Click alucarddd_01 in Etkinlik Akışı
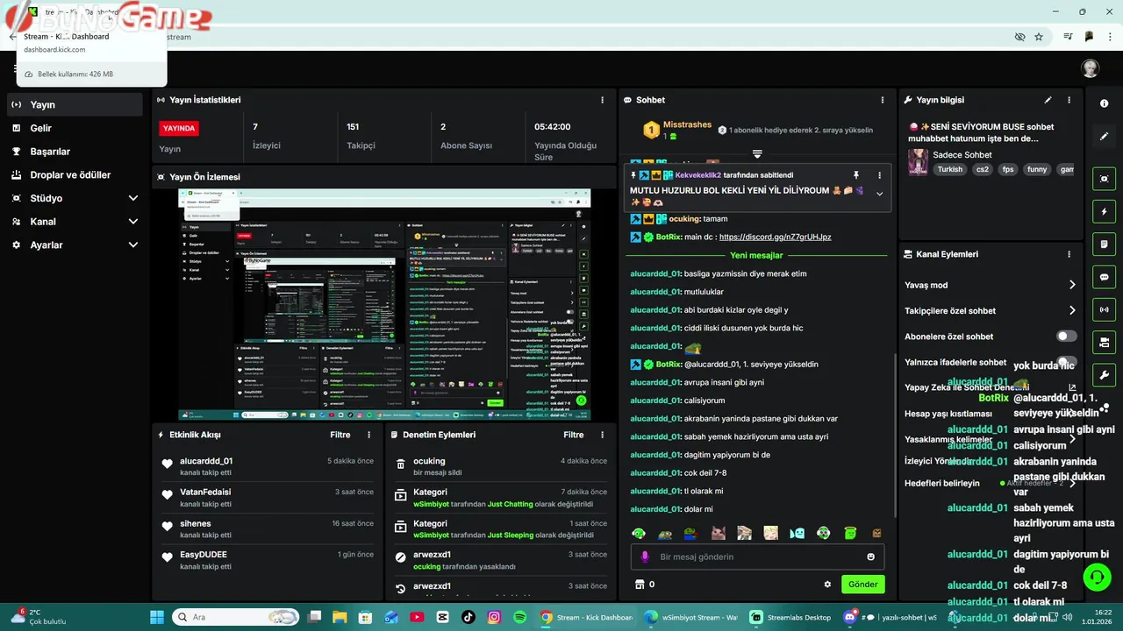Screen dimensions: 1123x631 tap(206, 461)
